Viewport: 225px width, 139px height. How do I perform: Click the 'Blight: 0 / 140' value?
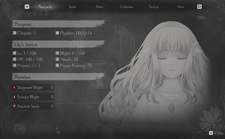[x=72, y=53]
